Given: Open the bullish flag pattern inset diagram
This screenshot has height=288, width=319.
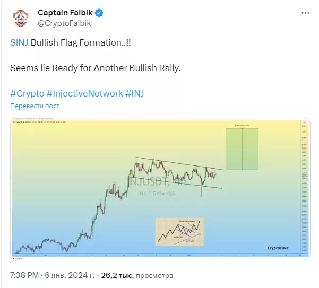Looking at the screenshot, I should tap(179, 232).
